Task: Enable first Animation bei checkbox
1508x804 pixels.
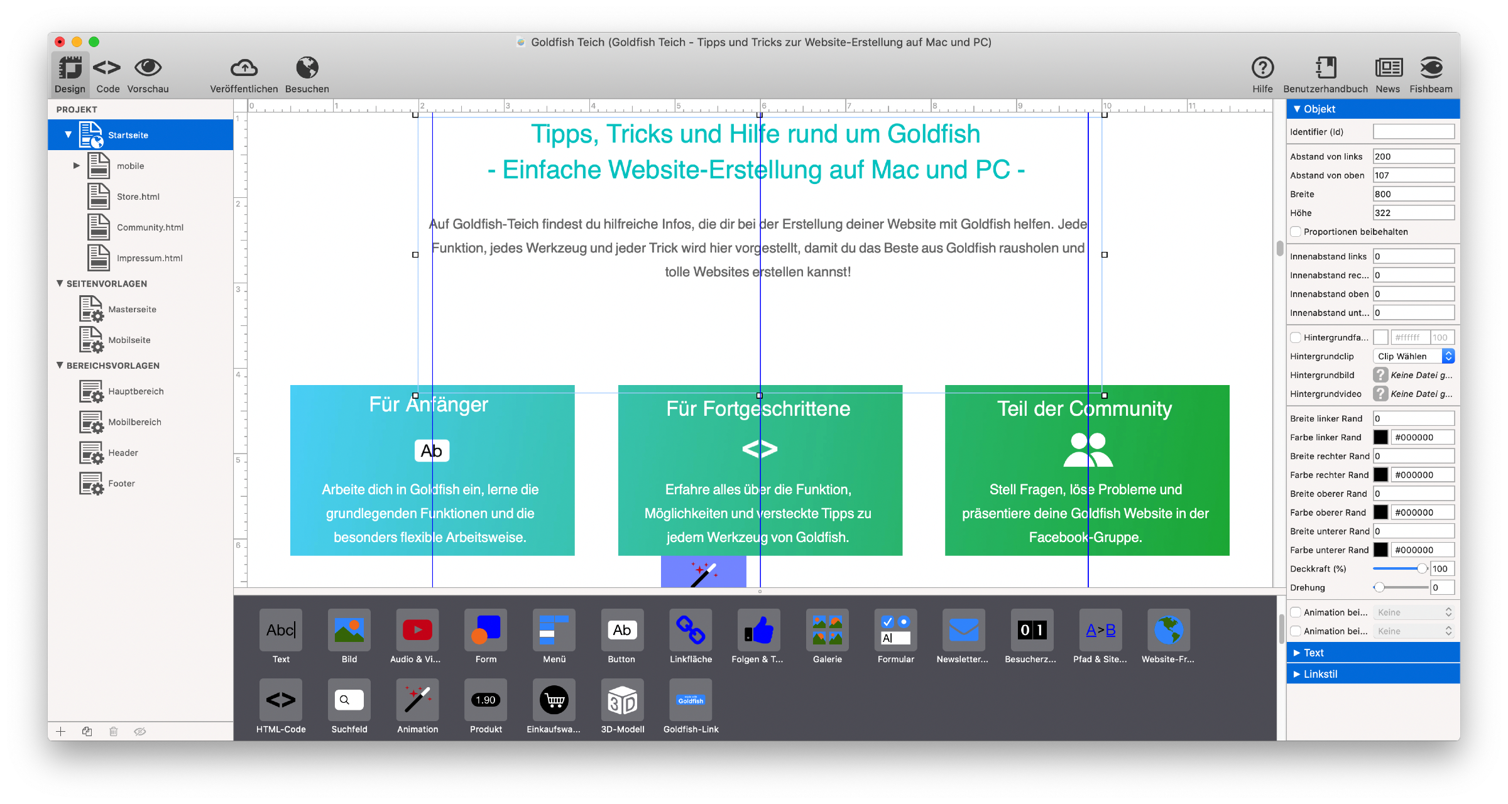Action: (x=1296, y=612)
